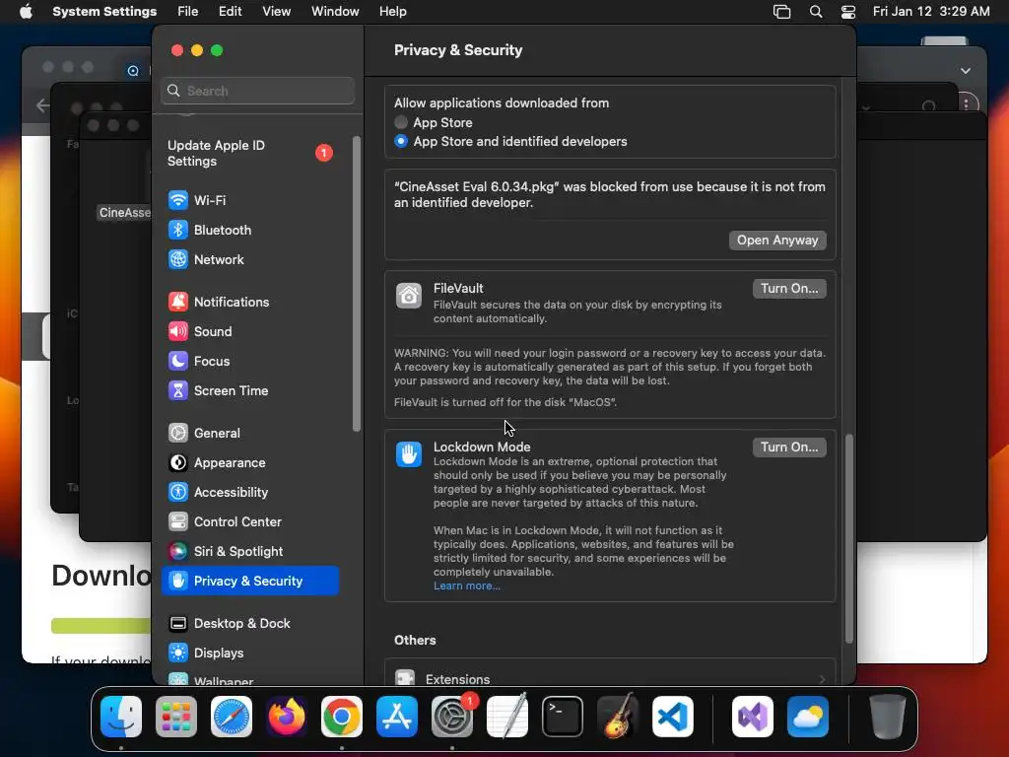Viewport: 1009px width, 757px height.
Task: Click the date and time in menu bar
Action: coord(931,12)
